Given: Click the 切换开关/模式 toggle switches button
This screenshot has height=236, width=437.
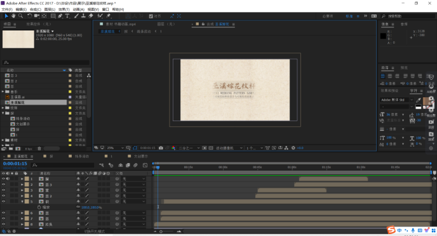Looking at the screenshot, I should coord(95,232).
